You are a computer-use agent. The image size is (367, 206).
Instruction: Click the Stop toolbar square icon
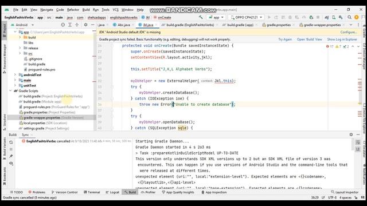coord(318,17)
